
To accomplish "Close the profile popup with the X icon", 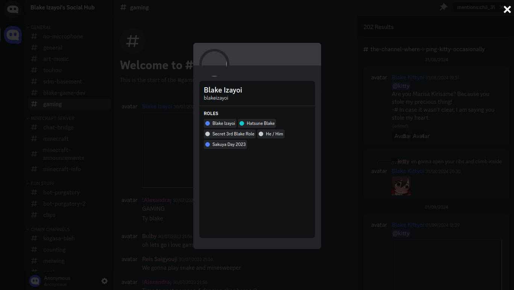I will click(x=507, y=10).
